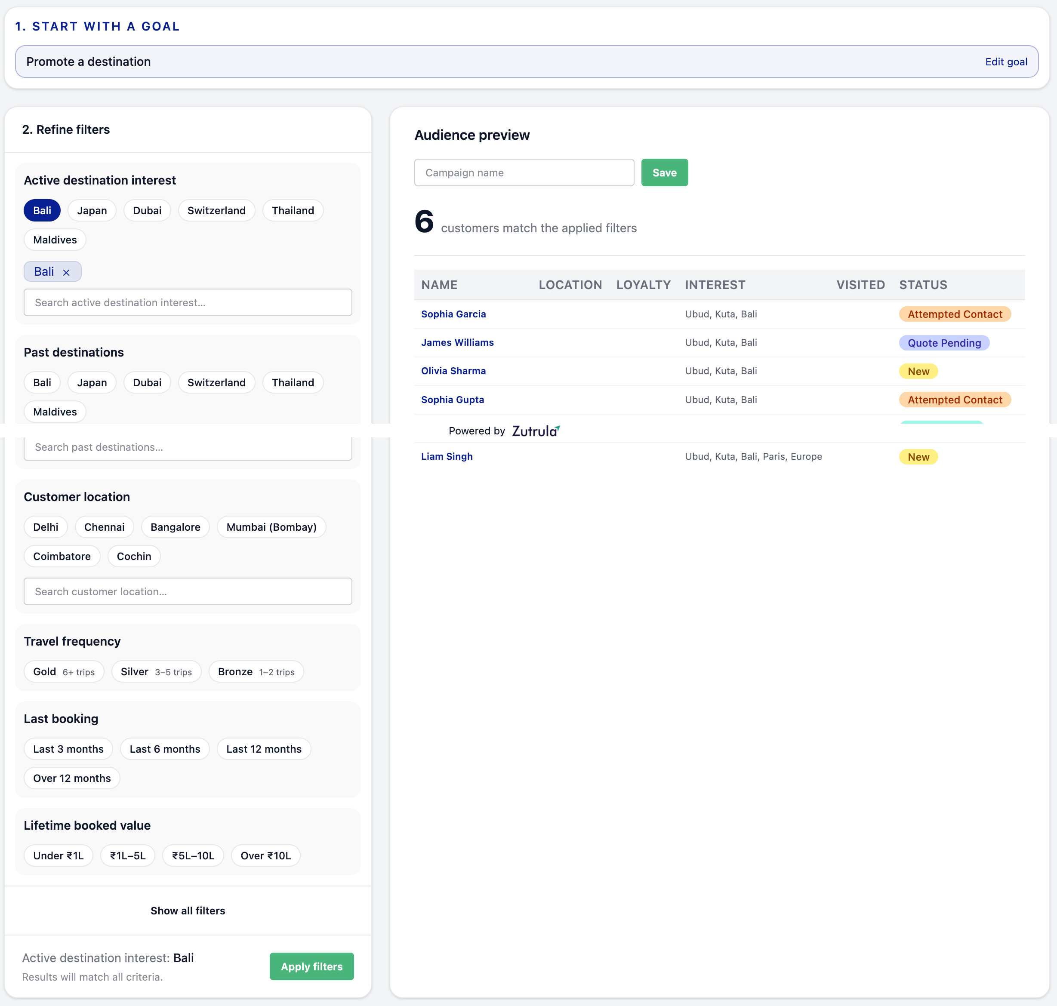This screenshot has width=1057, height=1006.
Task: Save the campaign
Action: tap(665, 172)
